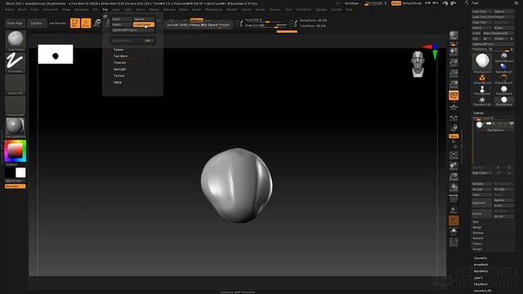Expand Geometry section in Tool palette

(x=481, y=258)
